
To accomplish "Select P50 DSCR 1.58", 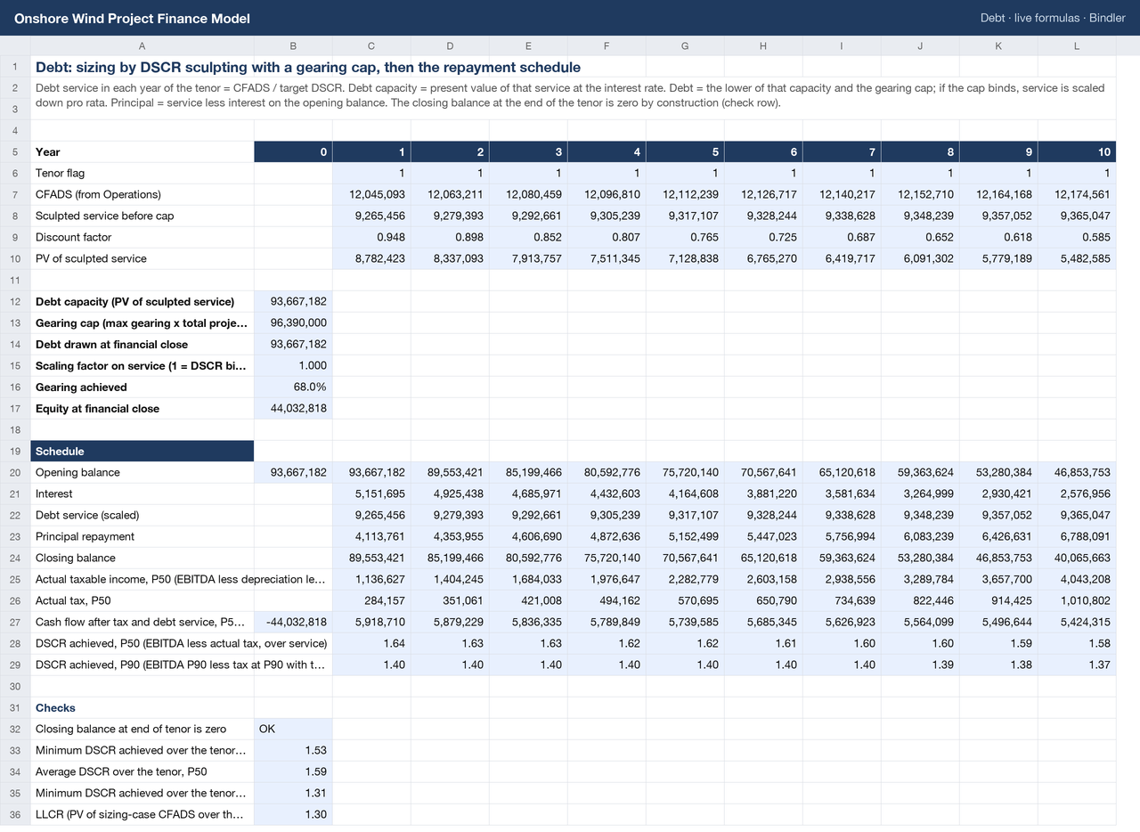I will (1076, 643).
